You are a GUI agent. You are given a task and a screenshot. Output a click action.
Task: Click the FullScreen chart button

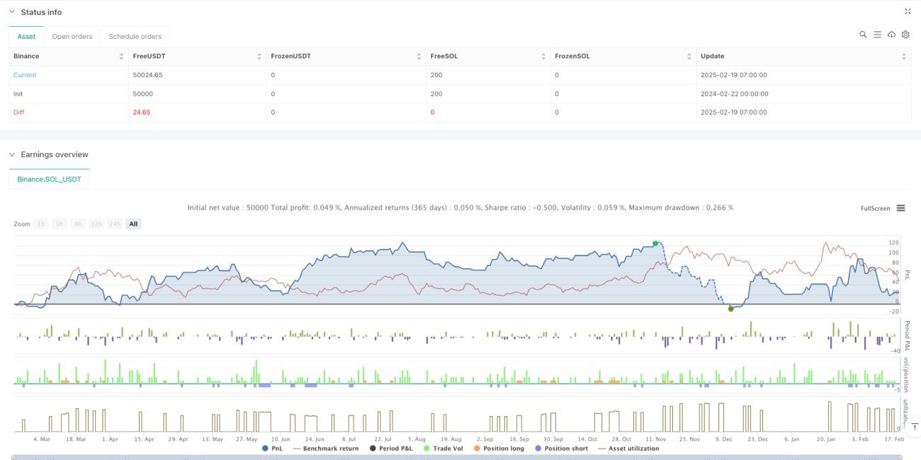875,208
